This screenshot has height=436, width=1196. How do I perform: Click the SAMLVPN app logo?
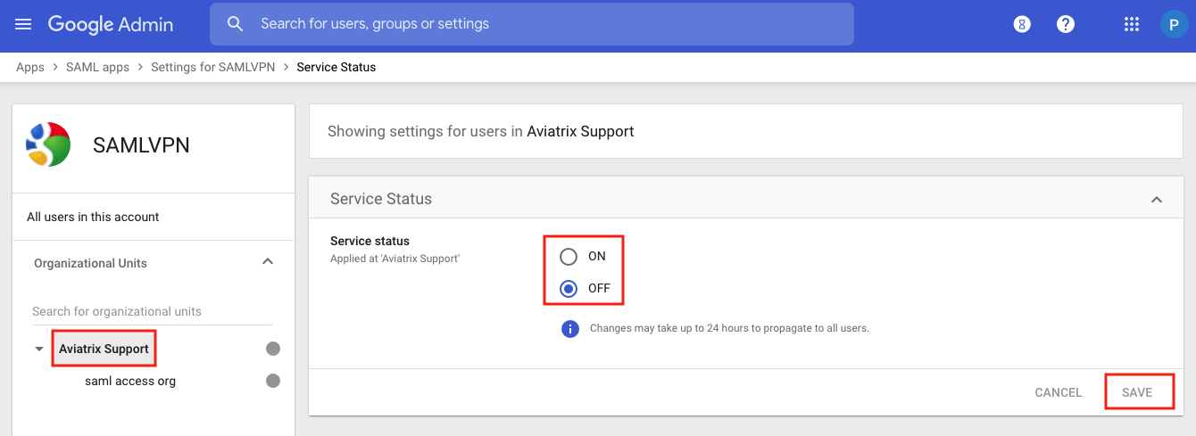48,144
